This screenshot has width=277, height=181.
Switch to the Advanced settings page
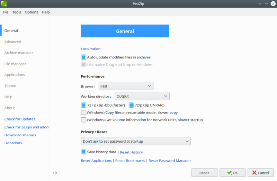point(13,42)
